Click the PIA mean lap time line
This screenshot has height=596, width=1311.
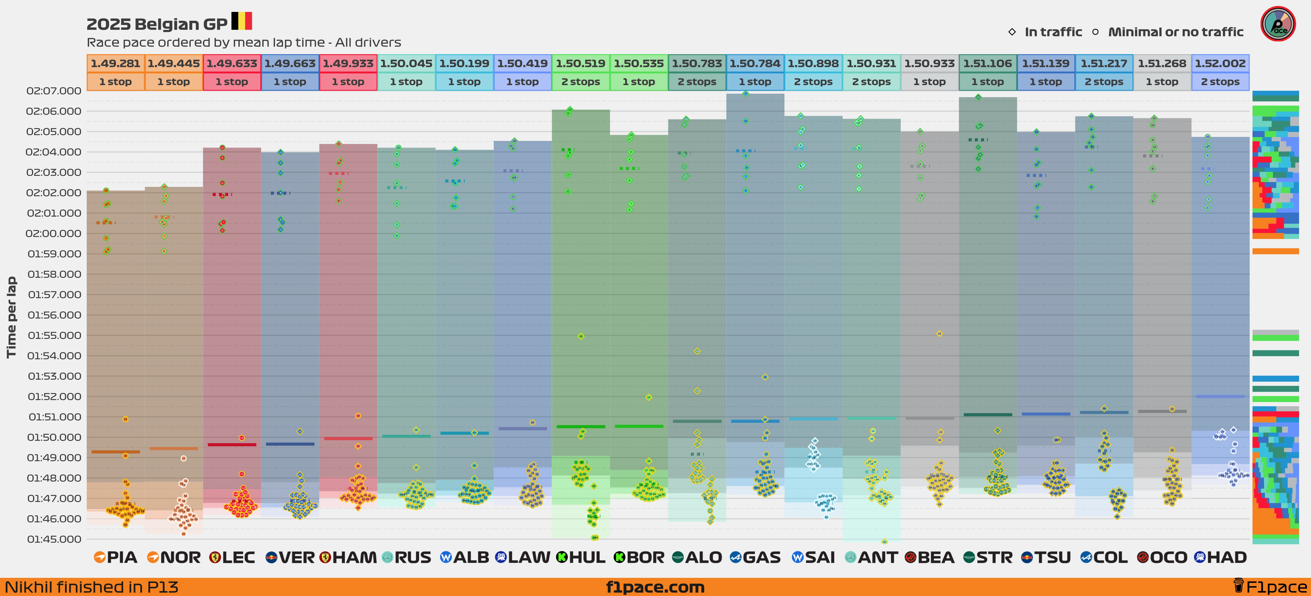pyautogui.click(x=116, y=452)
